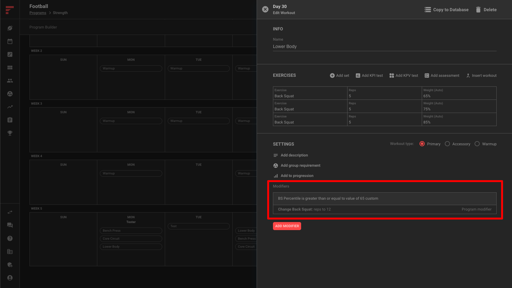This screenshot has width=512, height=288.
Task: Select Accessory workout type
Action: [x=447, y=144]
